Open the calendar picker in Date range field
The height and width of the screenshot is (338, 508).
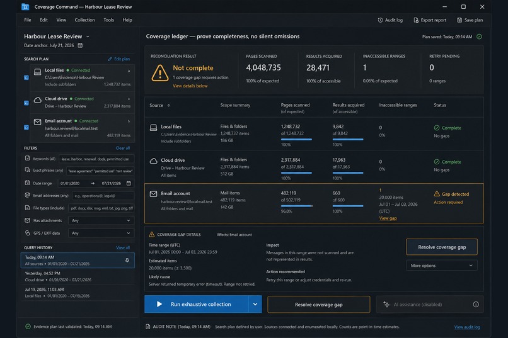click(x=129, y=183)
